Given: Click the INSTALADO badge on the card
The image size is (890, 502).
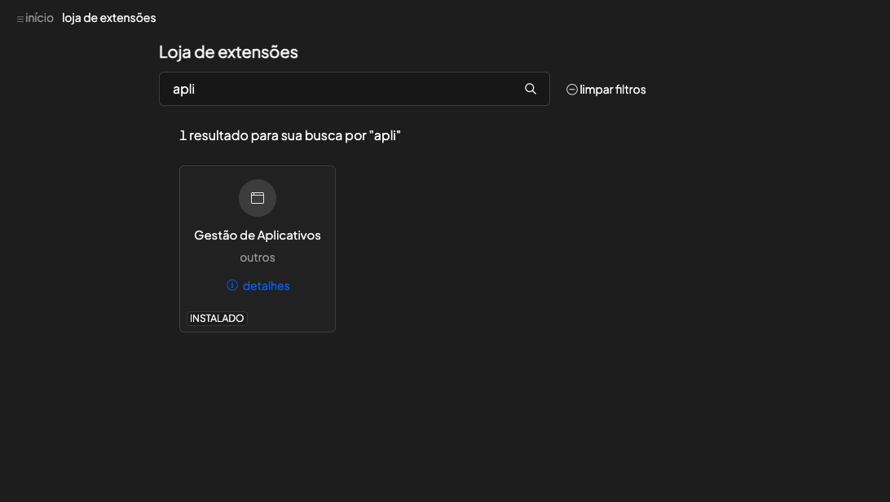Looking at the screenshot, I should pos(217,318).
